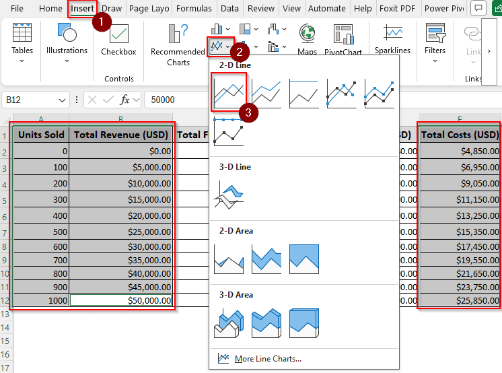Screen dimensions: 502x373
Task: Select row header 15
Action: pyautogui.click(x=5, y=341)
